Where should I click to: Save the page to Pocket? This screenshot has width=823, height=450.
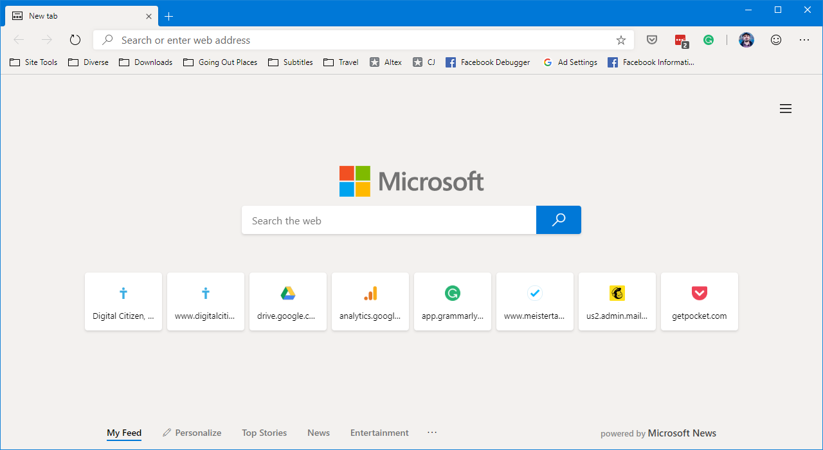pos(651,39)
